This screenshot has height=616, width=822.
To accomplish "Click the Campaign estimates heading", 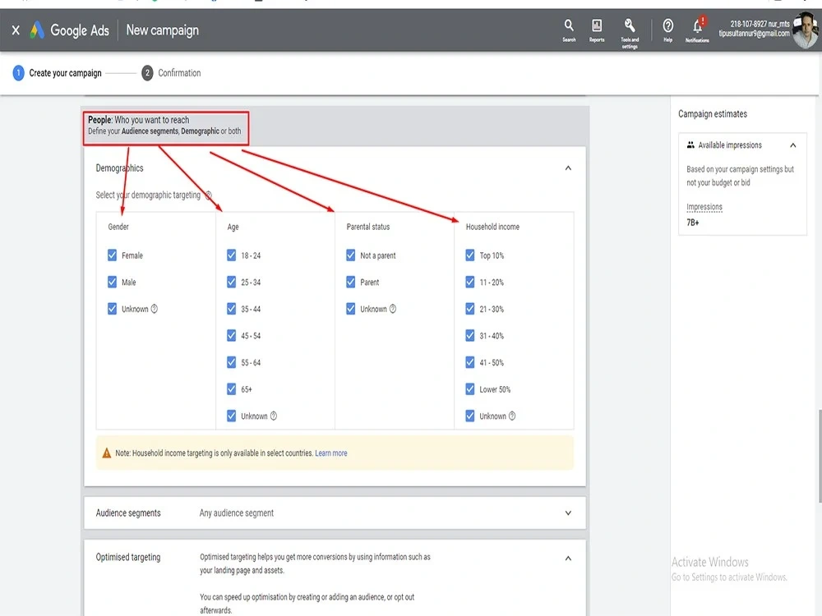I will tap(713, 113).
